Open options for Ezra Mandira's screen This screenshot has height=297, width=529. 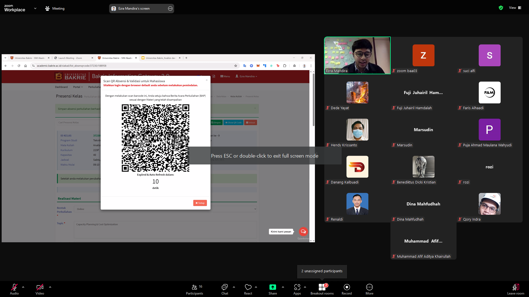(x=170, y=9)
